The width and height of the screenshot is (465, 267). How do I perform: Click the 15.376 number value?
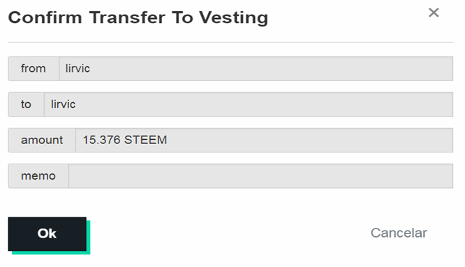(x=101, y=140)
